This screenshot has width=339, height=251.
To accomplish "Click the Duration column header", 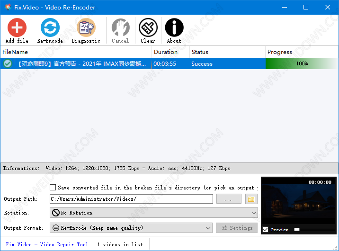I will pyautogui.click(x=171, y=52).
